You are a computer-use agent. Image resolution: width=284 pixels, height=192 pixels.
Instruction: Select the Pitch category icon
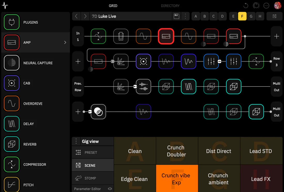click(11, 185)
